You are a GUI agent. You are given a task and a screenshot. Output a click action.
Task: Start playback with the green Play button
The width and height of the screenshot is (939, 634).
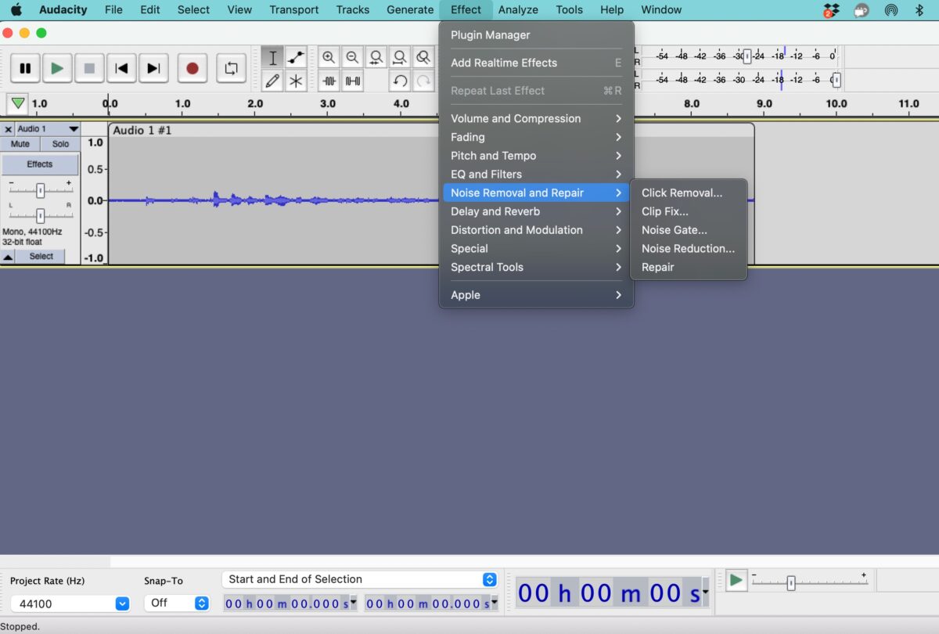[x=57, y=68]
